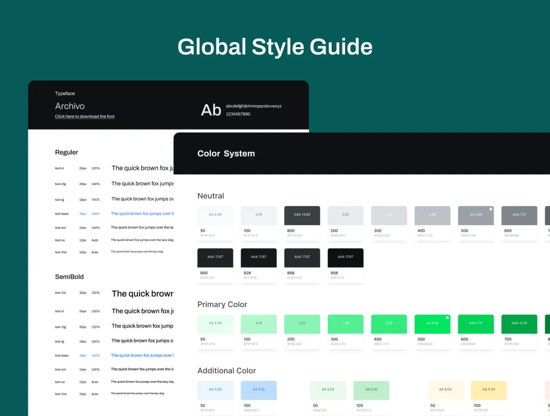
Task: Select the SemiBold text-2xl sample sentence
Action: pos(142,293)
